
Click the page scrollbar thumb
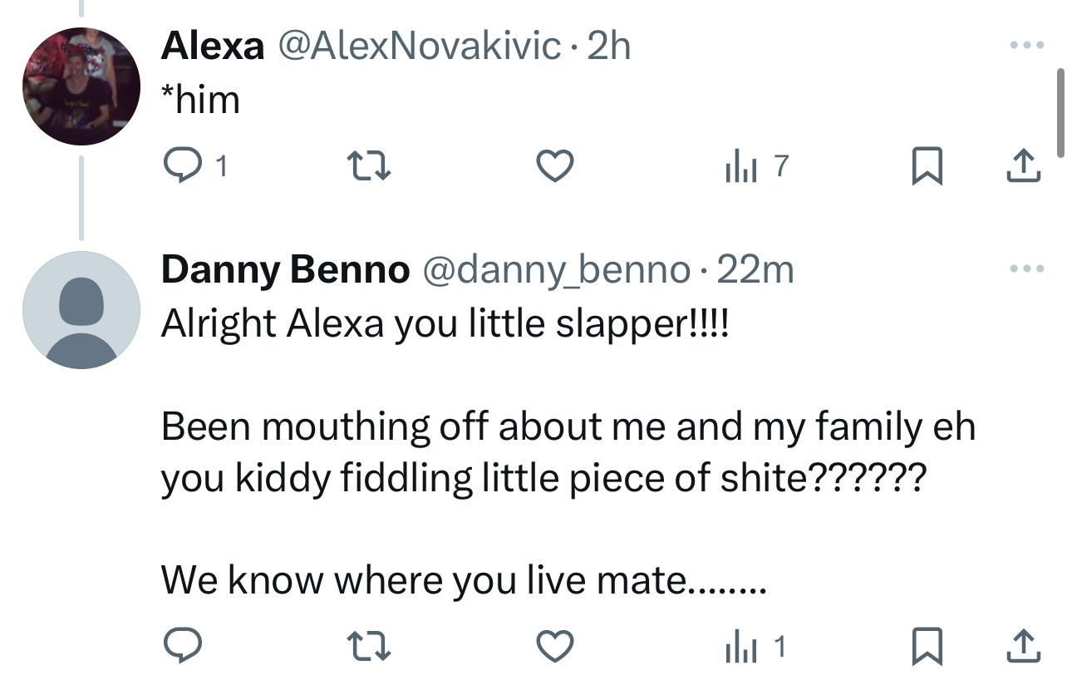1060,112
